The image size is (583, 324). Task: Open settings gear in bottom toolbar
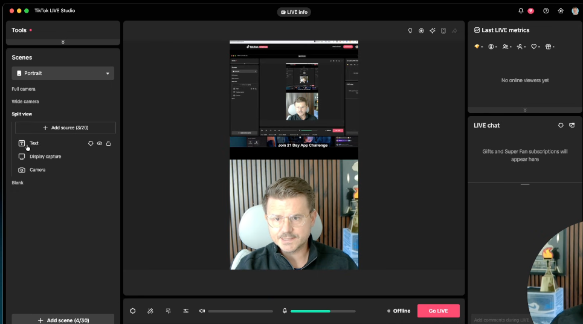click(x=133, y=311)
